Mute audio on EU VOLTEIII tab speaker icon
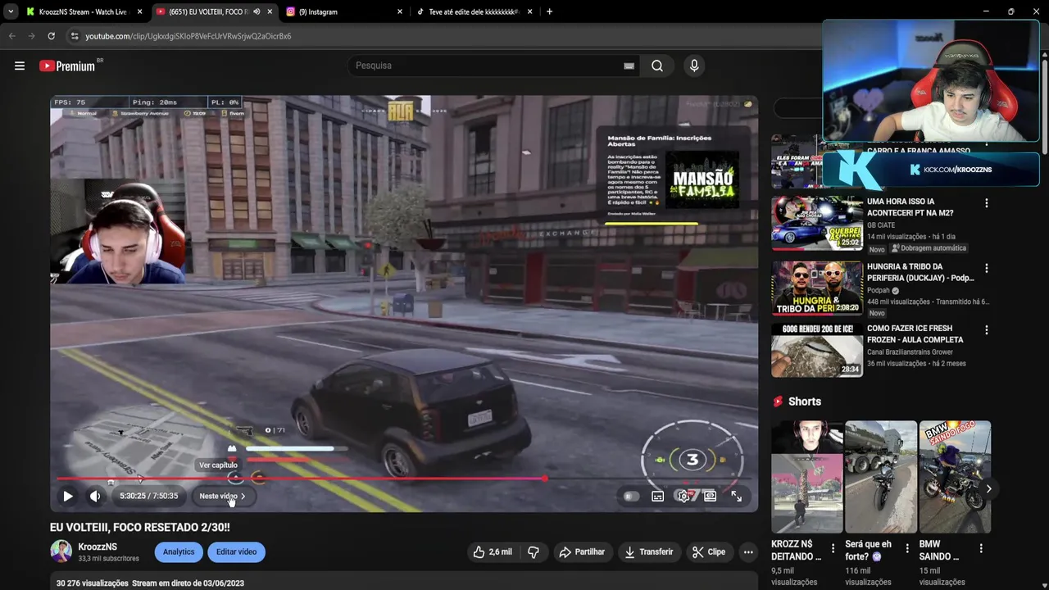 click(x=257, y=11)
